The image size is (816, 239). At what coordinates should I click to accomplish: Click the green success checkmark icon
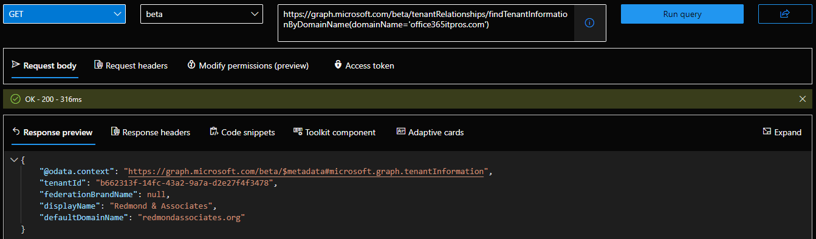click(x=15, y=99)
